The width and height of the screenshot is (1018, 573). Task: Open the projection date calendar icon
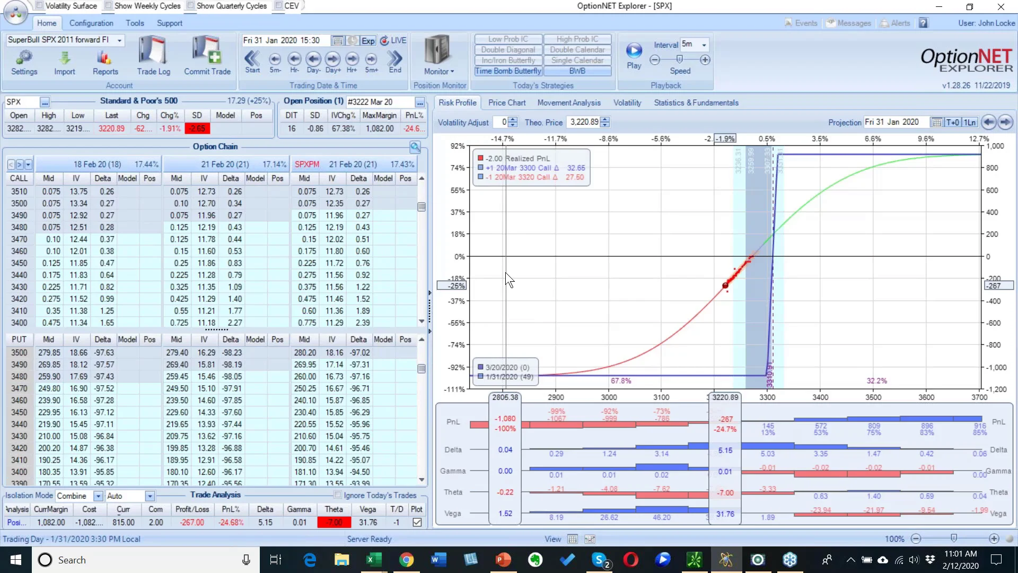tap(937, 123)
